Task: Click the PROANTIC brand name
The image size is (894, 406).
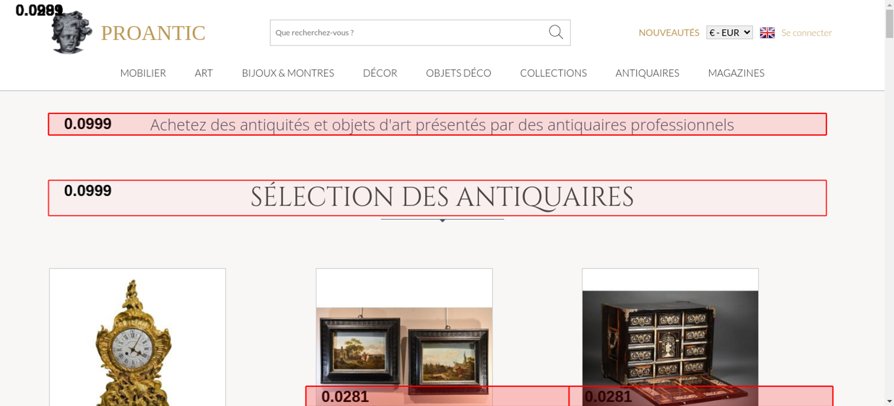Action: [x=153, y=33]
